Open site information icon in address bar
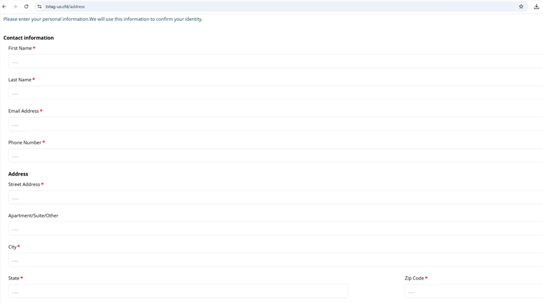543x305 pixels. [x=40, y=7]
